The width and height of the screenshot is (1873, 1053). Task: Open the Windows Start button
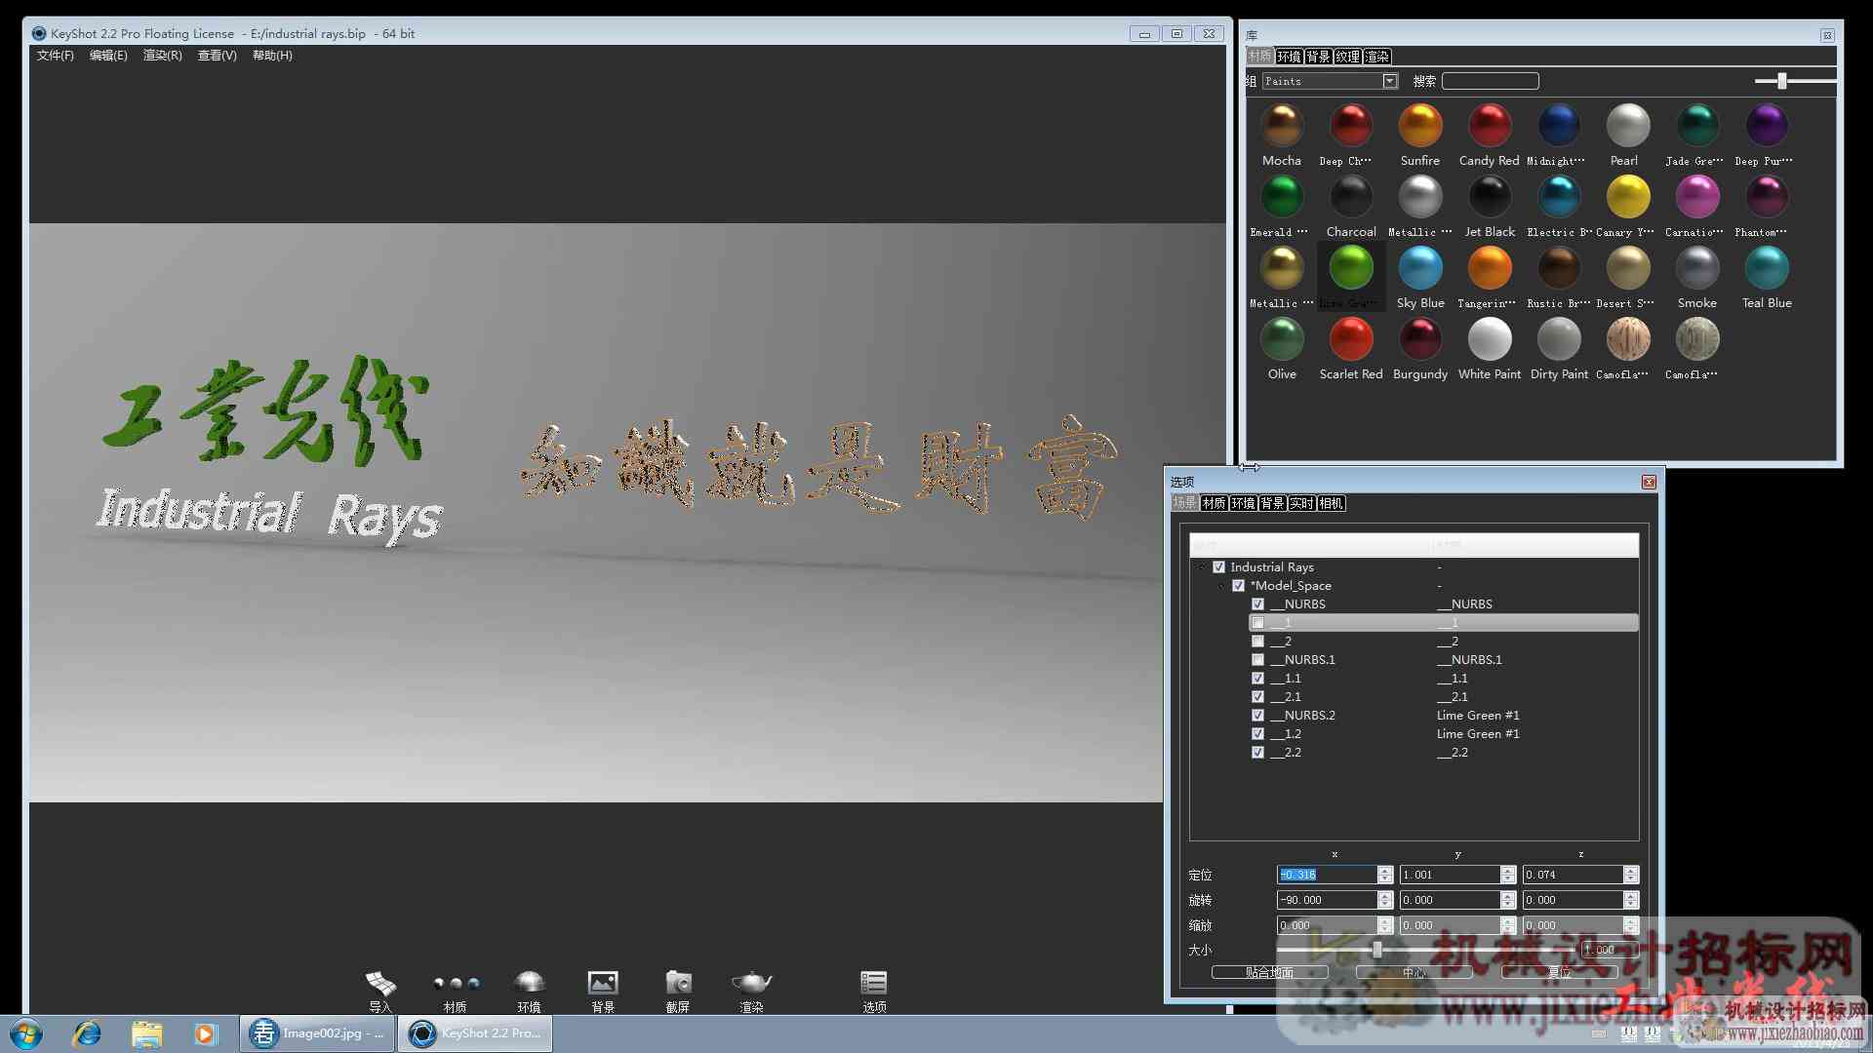pyautogui.click(x=26, y=1033)
